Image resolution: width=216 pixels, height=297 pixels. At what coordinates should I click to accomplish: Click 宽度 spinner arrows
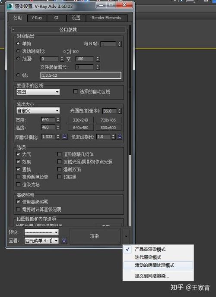[58, 120]
